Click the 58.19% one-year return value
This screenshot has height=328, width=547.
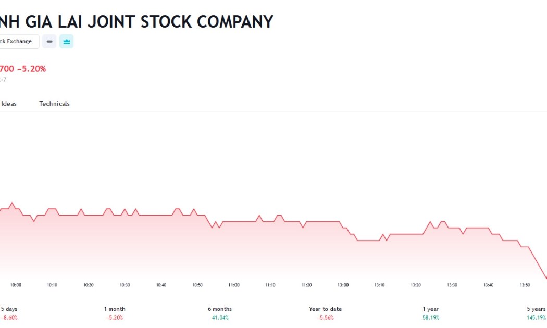point(431,318)
